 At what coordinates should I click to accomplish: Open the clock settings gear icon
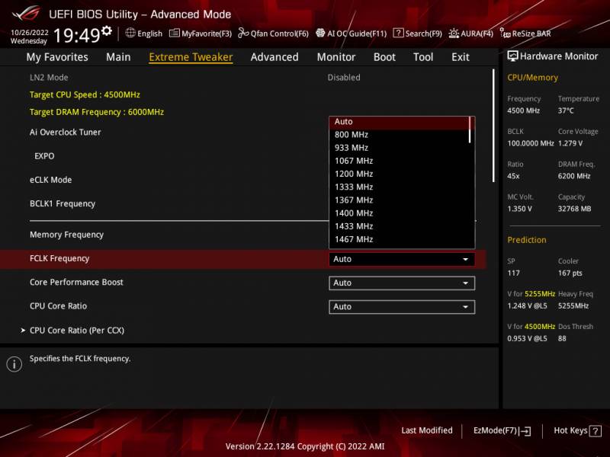107,30
